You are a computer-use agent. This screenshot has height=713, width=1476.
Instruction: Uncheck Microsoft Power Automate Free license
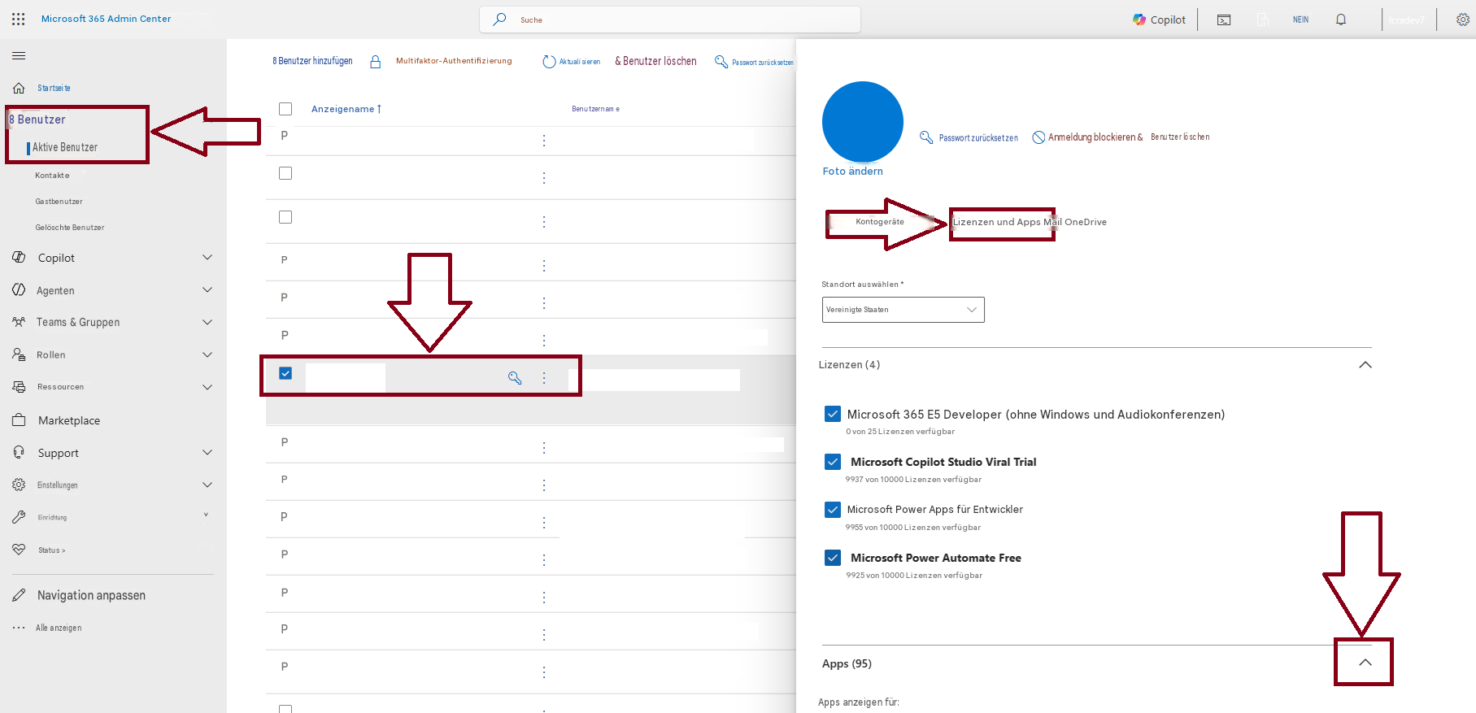point(833,558)
